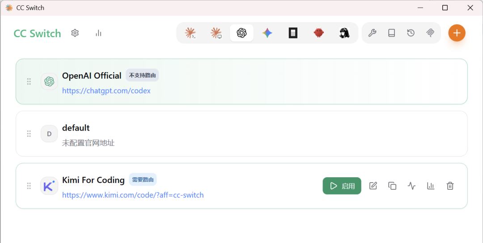The image size is (483, 243).
Task: Test Kimi For Coding with pulse icon
Action: point(411,186)
